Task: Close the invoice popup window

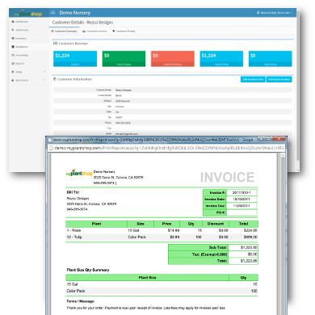Action: [279, 139]
